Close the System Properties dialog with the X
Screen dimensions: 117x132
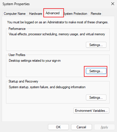[x=113, y=4]
